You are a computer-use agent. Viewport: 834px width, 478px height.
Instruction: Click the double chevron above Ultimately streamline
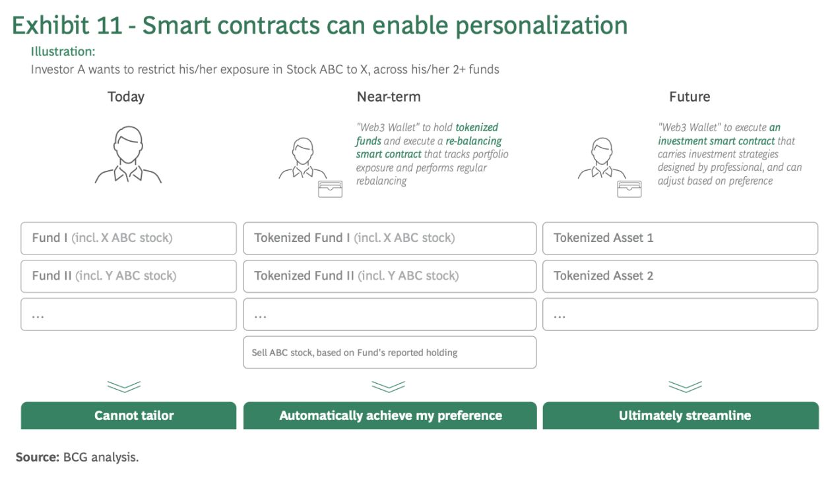(685, 386)
